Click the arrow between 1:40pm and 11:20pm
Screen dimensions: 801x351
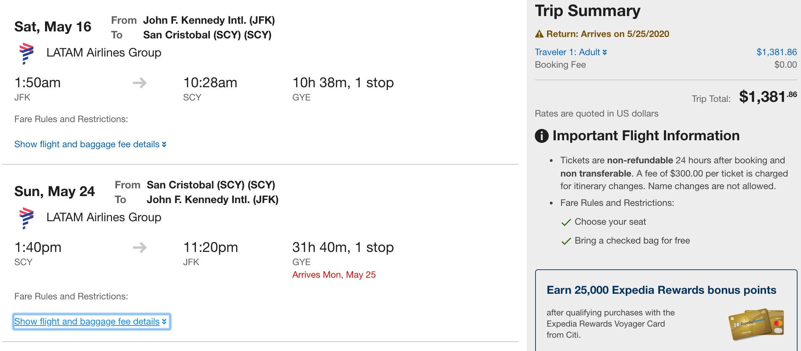[140, 248]
